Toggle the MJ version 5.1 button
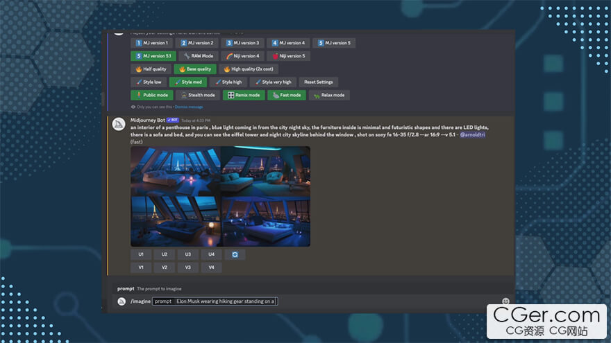Viewport: 611px width, 343px height. (153, 56)
